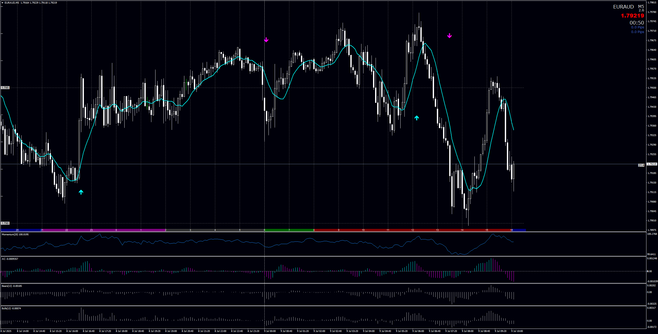658x334 pixels.
Task: Click the 8 Jul 2025 date label
Action: pos(6,331)
